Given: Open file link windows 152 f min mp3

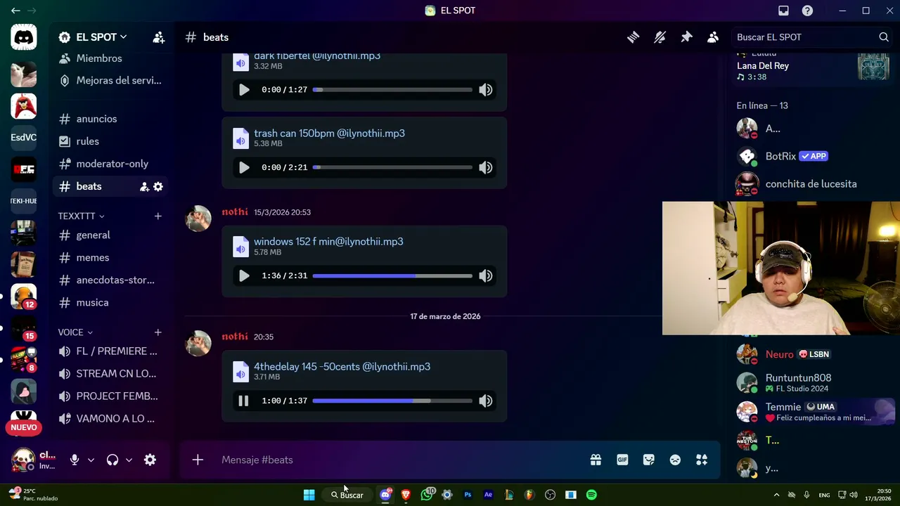Looking at the screenshot, I should [x=328, y=241].
